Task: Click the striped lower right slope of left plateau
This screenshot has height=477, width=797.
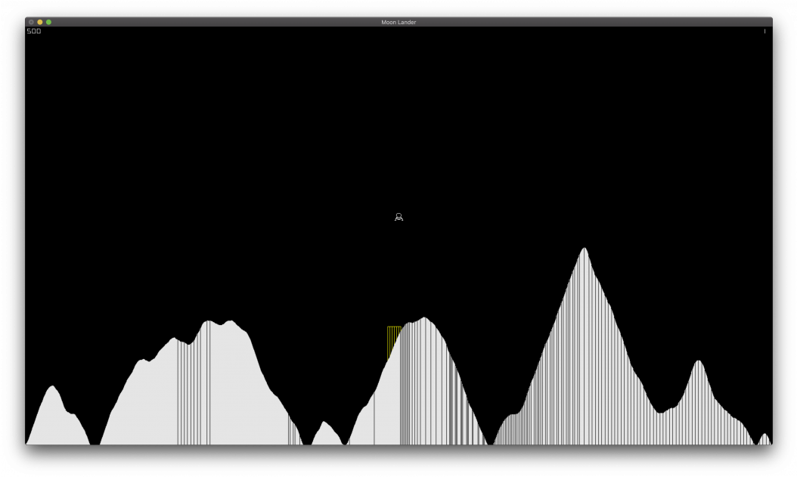Action: coord(293,431)
